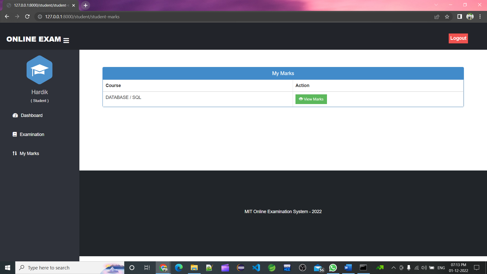This screenshot has height=274, width=487.
Task: Open the Windows Start menu
Action: tap(8, 268)
